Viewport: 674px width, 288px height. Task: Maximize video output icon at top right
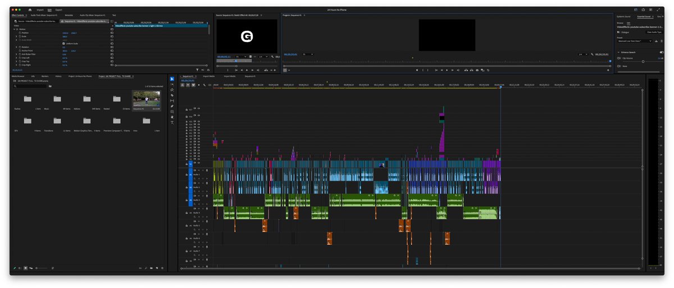(x=658, y=10)
